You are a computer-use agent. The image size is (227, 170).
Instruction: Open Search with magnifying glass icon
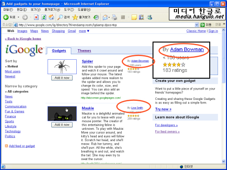tap(60, 17)
